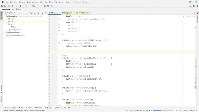Click the src breadcrumb in navigation bar
Viewport: 199px width, 112px height.
[13, 10]
